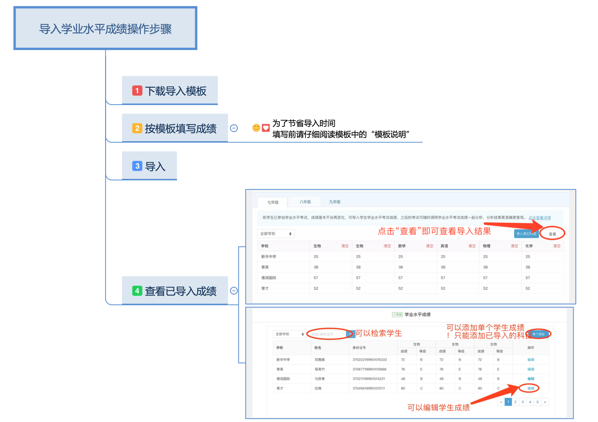Collapse the 查看已导入成绩 branch node
The width and height of the screenshot is (598, 422).
pos(234,291)
